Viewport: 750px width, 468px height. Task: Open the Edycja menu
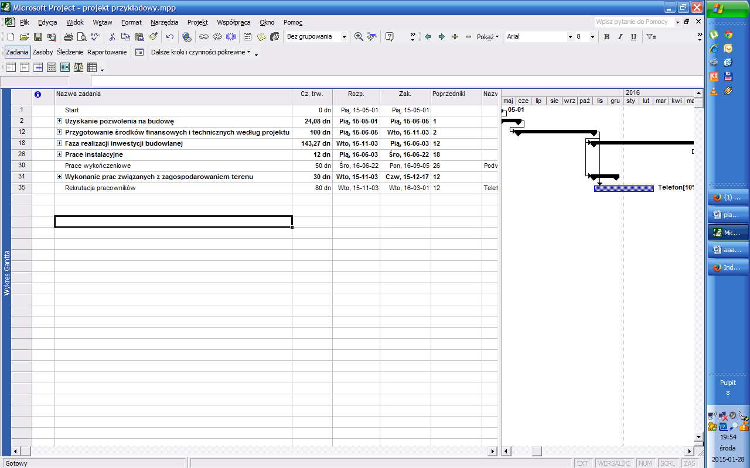tap(47, 22)
